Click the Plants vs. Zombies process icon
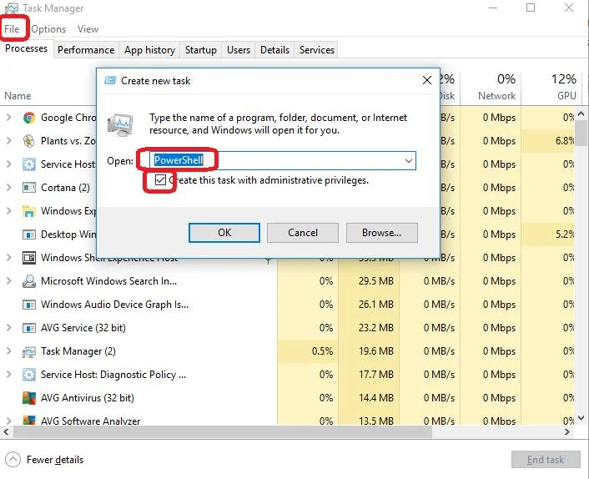This screenshot has width=589, height=479. coord(29,141)
